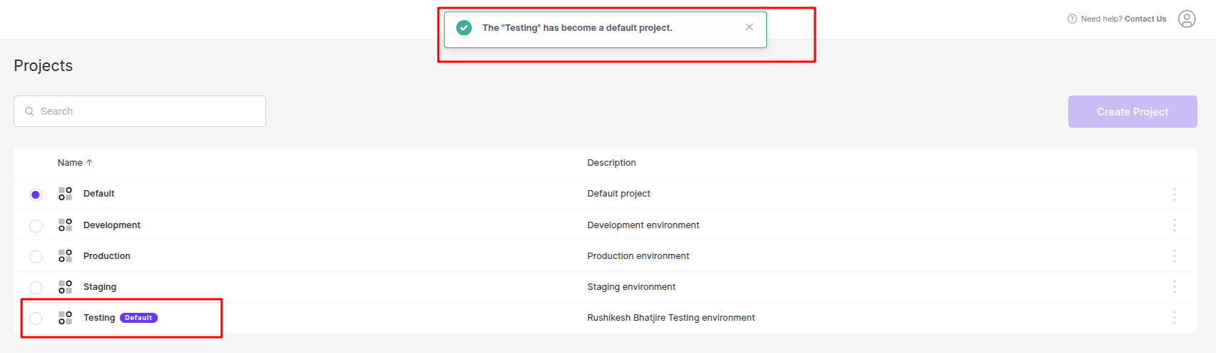
Task: Click the 'Default project' description cell
Action: pyautogui.click(x=618, y=194)
